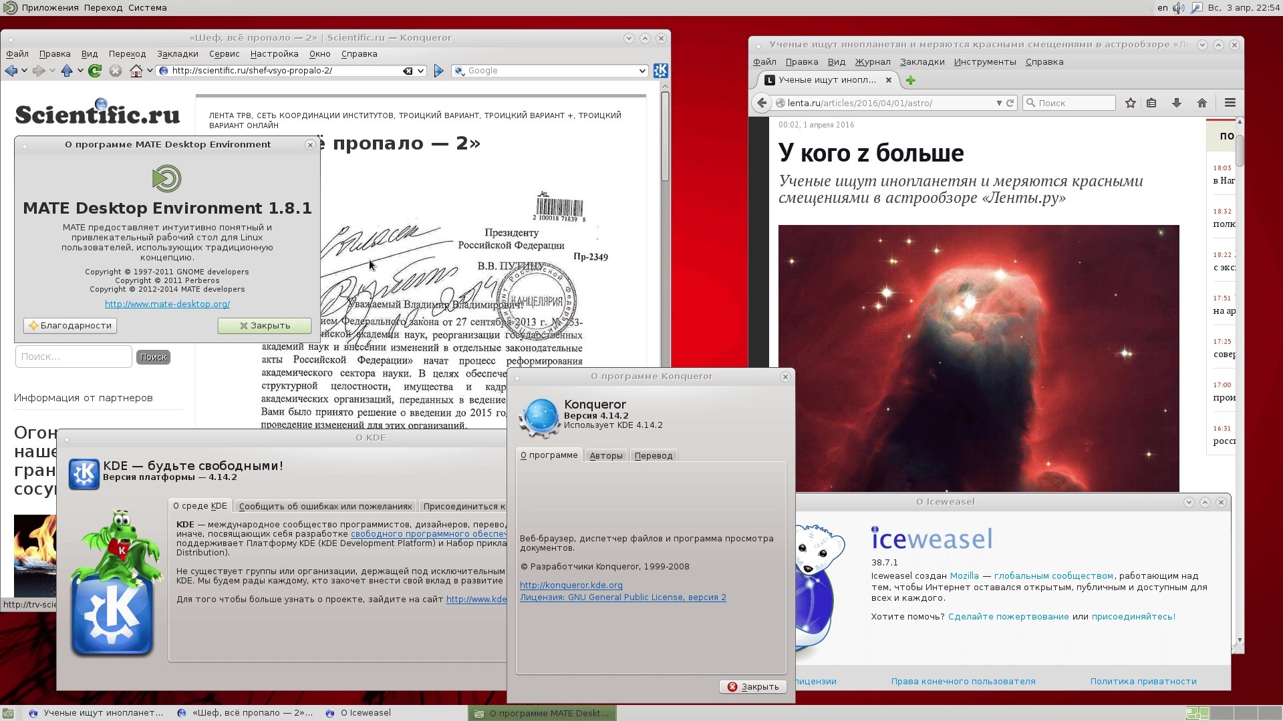Click the Поиск... text field on Scientific.ru

pyautogui.click(x=74, y=356)
